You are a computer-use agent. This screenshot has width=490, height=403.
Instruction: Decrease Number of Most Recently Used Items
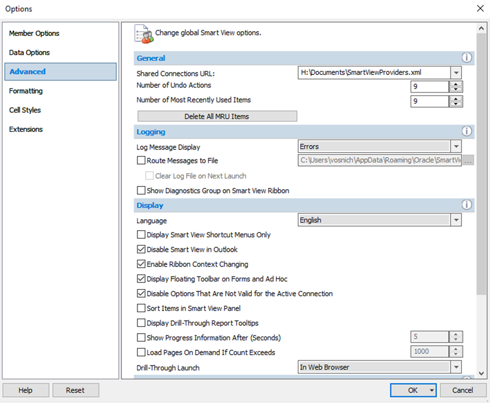(x=456, y=104)
